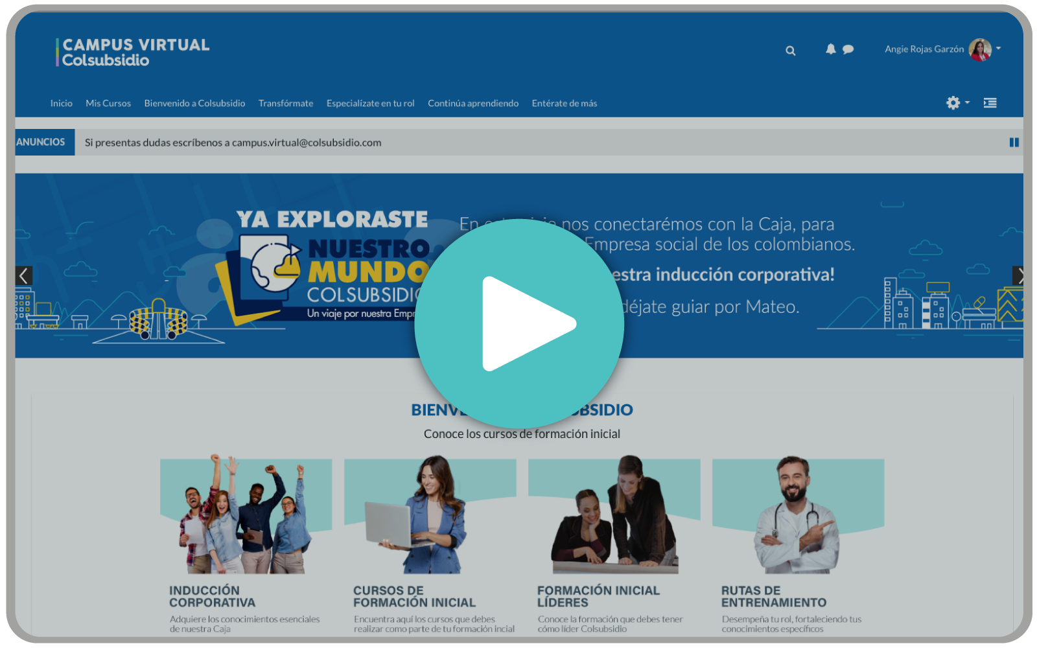
Task: Click CURSOS DE FORMACIÓN INICIAL title
Action: [x=414, y=597]
